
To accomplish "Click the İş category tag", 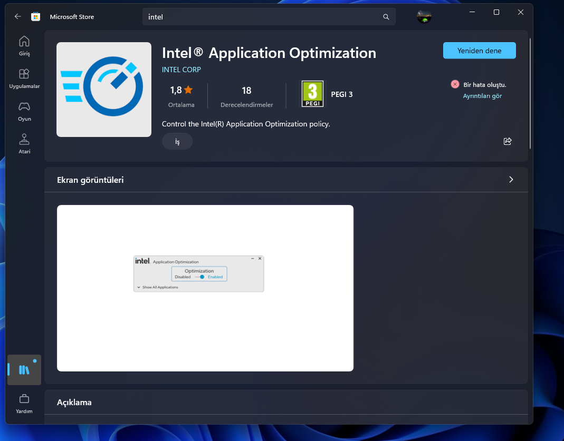I will coord(177,142).
